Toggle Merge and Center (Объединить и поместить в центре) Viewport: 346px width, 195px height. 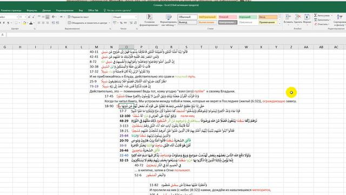click(88, 23)
